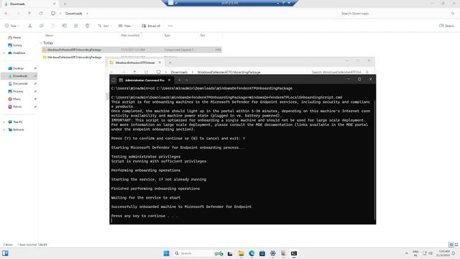460x259 pixels.
Task: Add new tab in WindowsDefenderATPOnboardingPackage window
Action: click(x=170, y=63)
